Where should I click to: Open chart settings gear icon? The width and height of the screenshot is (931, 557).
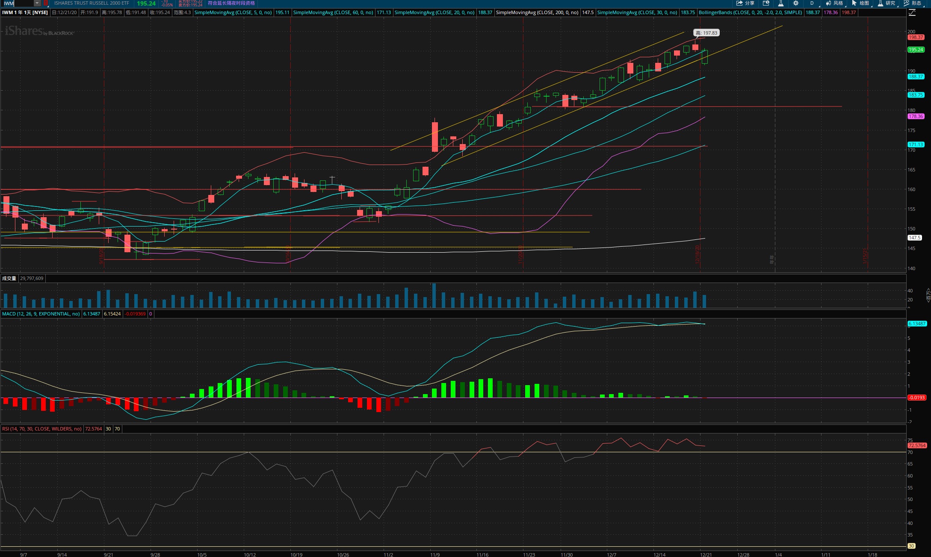click(795, 3)
